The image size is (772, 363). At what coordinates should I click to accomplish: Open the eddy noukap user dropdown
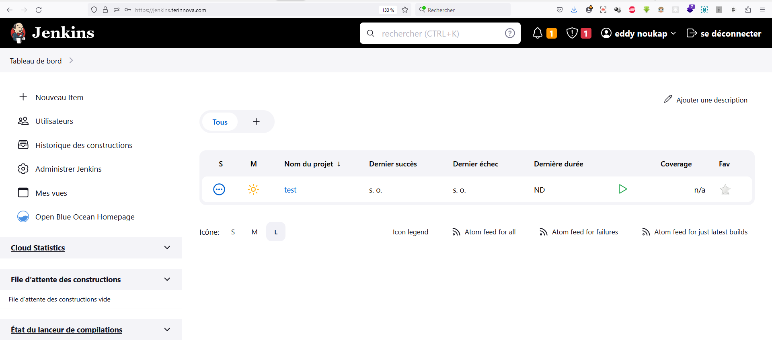pos(639,33)
